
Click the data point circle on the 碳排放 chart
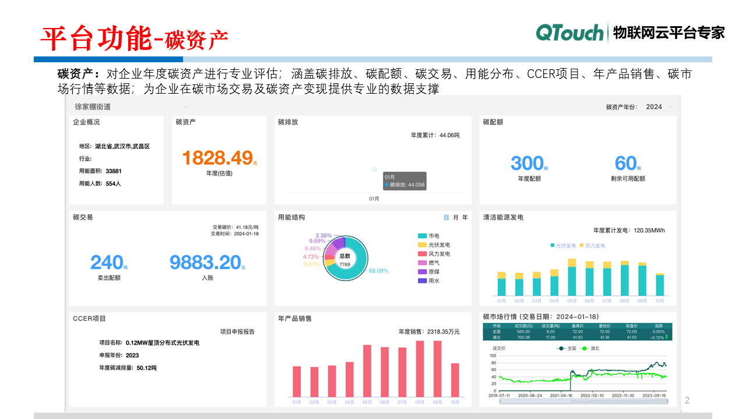pos(374,169)
